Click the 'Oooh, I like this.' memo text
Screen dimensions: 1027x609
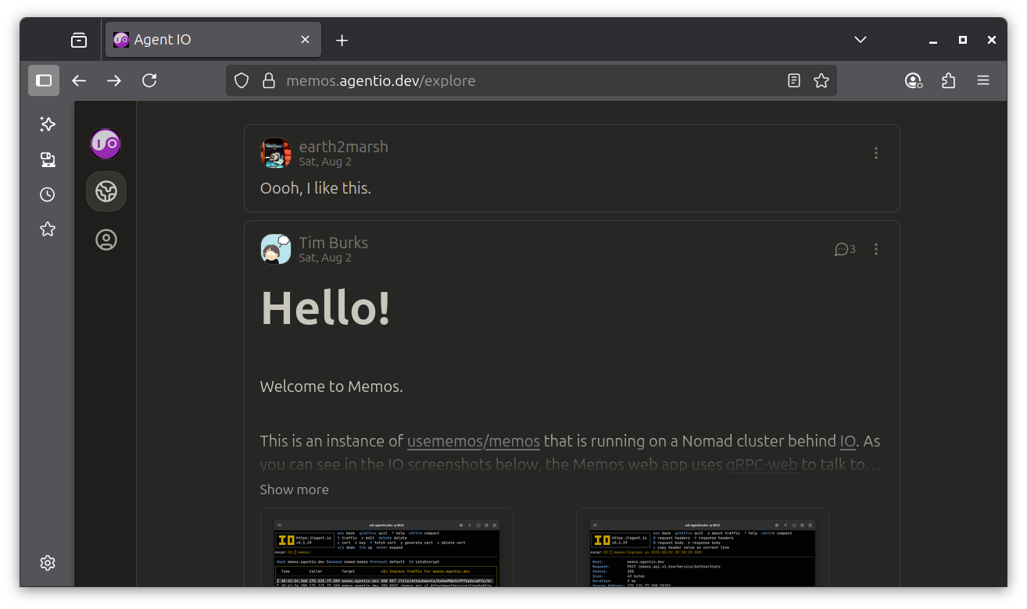click(315, 188)
